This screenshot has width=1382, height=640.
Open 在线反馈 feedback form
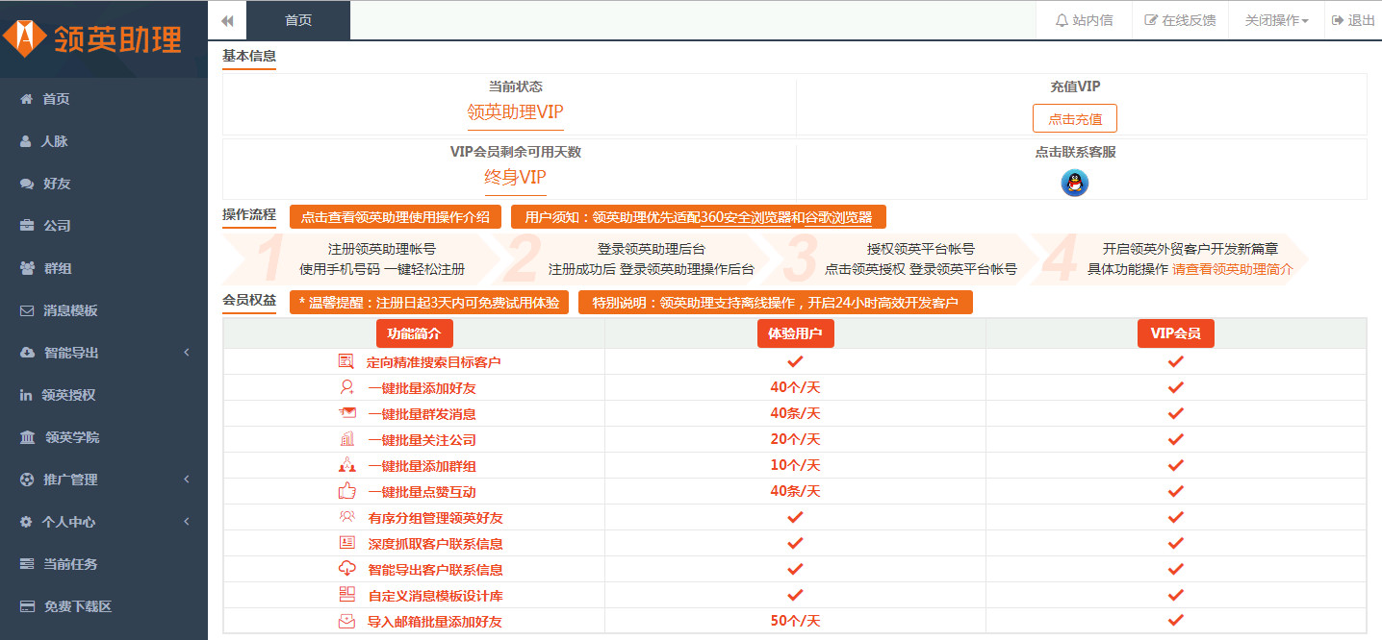[1179, 20]
